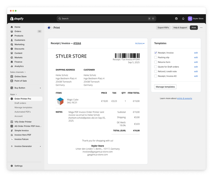The height and width of the screenshot is (177, 213).
Task: Click the invoice barcode image
Action: (x=127, y=55)
